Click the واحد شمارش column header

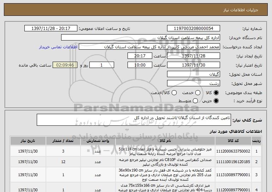pos(98,141)
